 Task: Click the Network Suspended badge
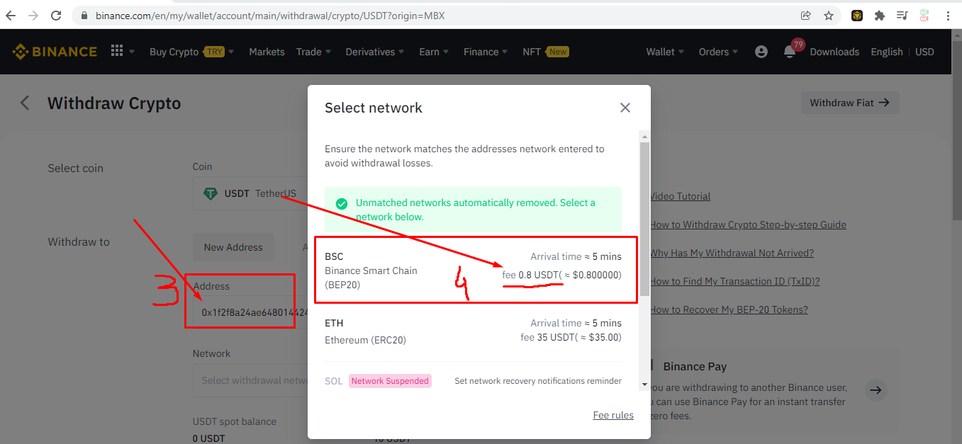point(390,381)
